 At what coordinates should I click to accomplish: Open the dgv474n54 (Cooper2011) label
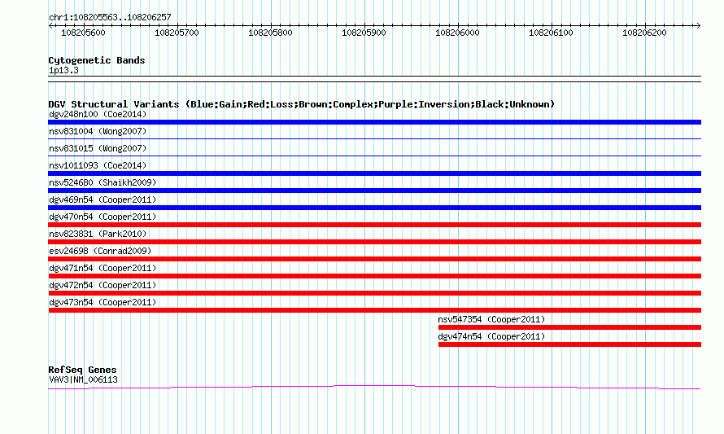(x=491, y=336)
